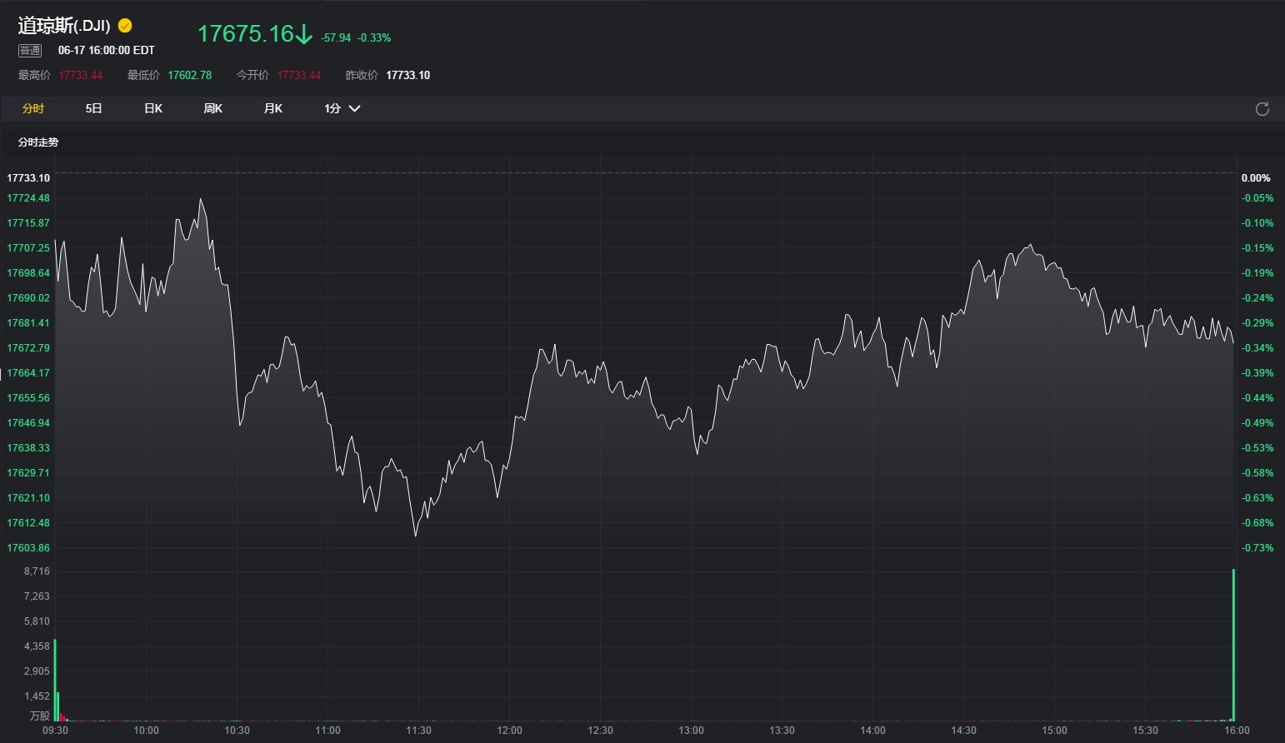Click the -0.73% right axis label
Image resolution: width=1285 pixels, height=743 pixels.
coord(1257,548)
